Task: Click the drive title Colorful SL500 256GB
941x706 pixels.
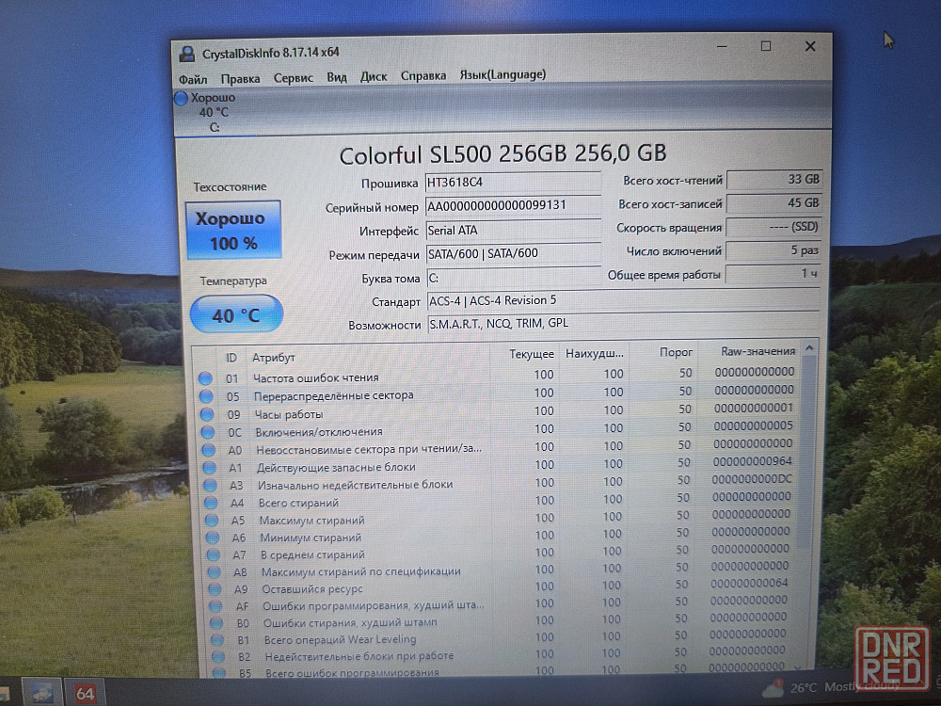Action: [x=502, y=154]
